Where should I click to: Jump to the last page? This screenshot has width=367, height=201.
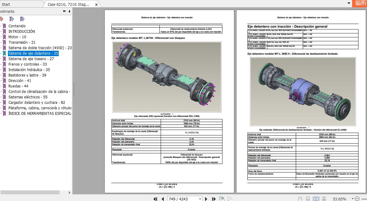pos(214,199)
